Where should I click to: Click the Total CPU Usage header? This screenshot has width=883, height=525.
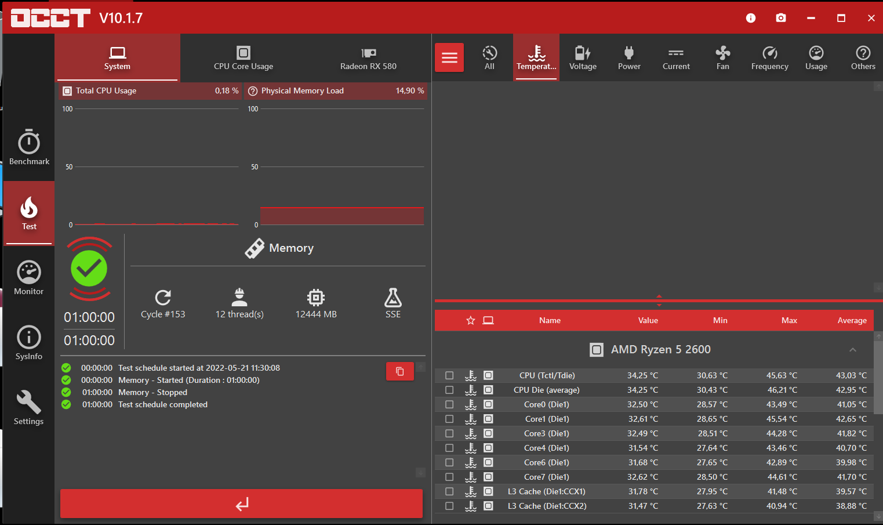[151, 90]
